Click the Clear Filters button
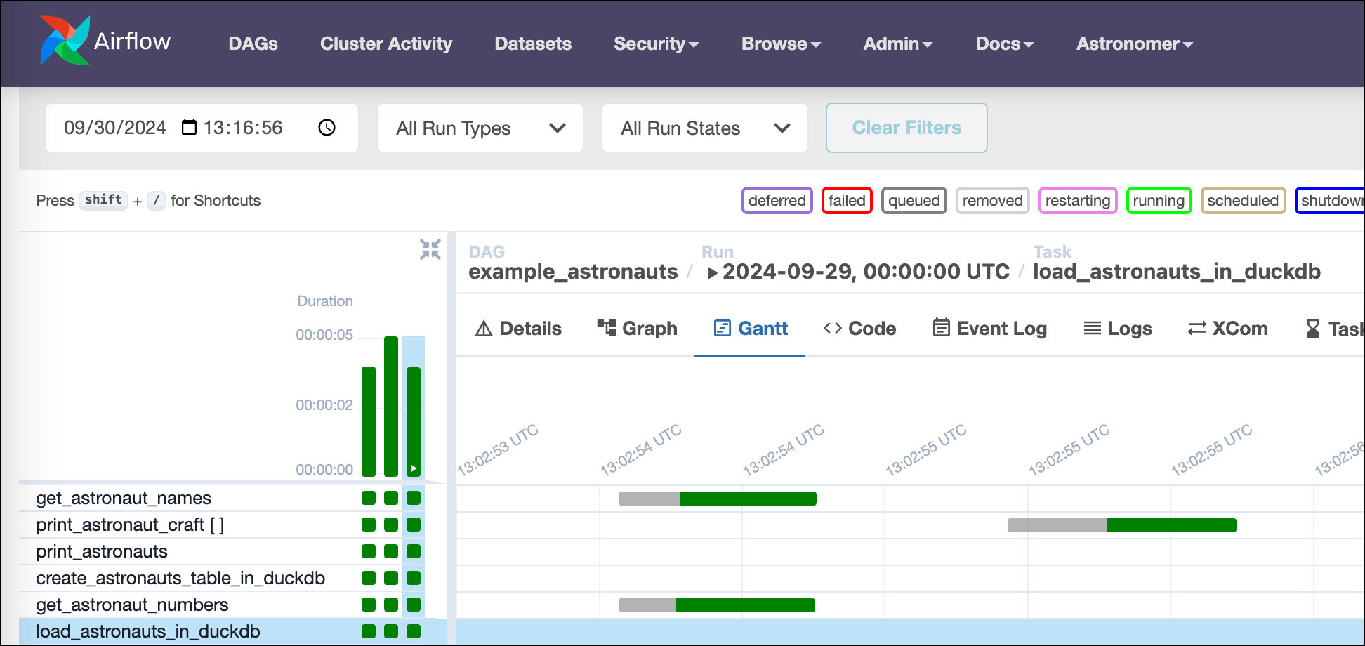This screenshot has height=646, width=1365. 906,128
